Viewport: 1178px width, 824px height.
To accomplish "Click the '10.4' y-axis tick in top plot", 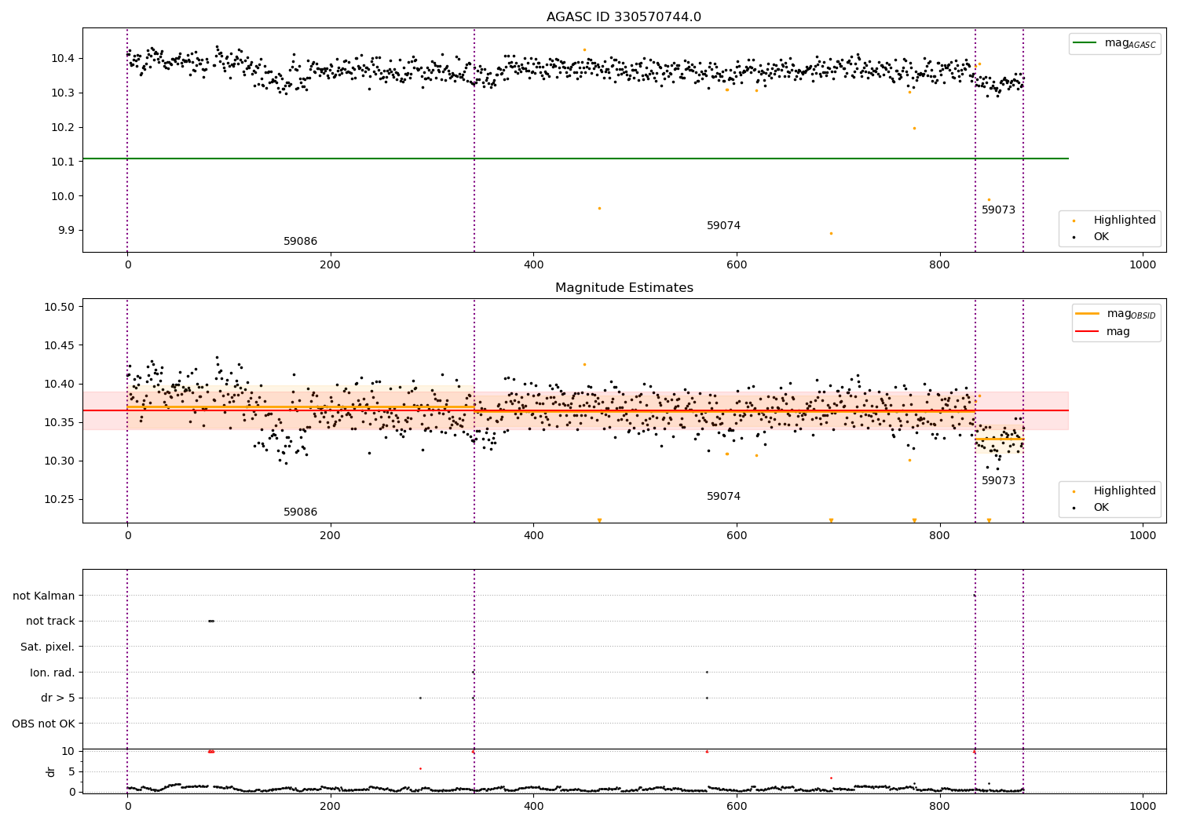I will click(62, 58).
